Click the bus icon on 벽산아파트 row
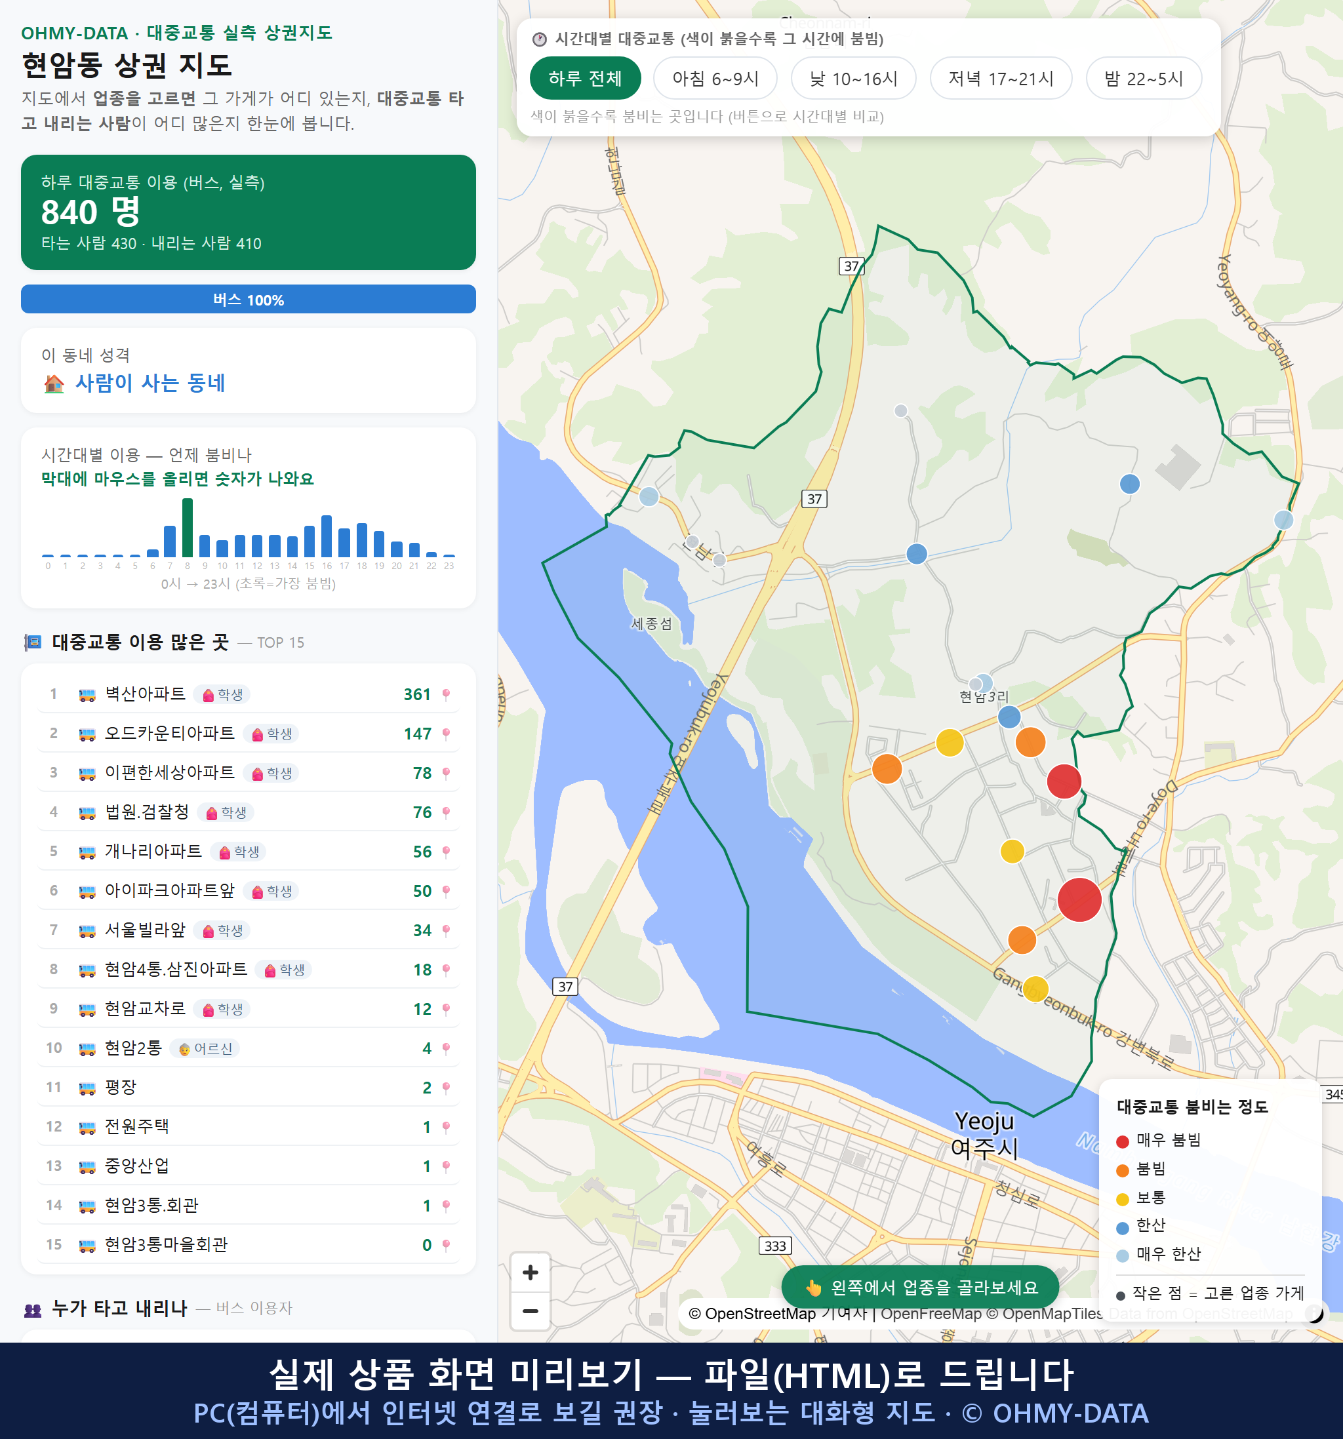The height and width of the screenshot is (1439, 1343). click(87, 695)
